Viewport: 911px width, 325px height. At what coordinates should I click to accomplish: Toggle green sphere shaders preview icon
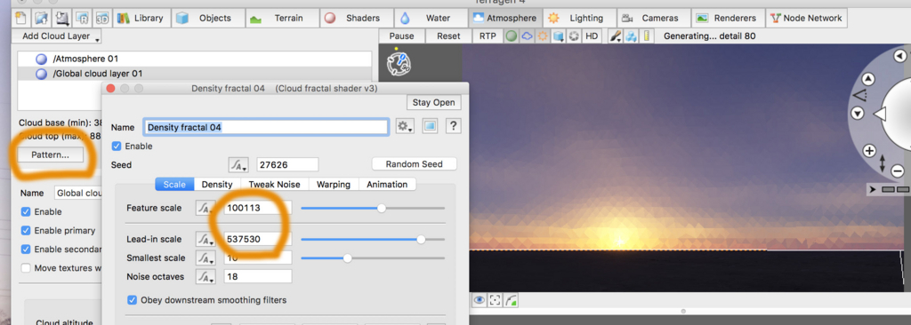(x=512, y=36)
